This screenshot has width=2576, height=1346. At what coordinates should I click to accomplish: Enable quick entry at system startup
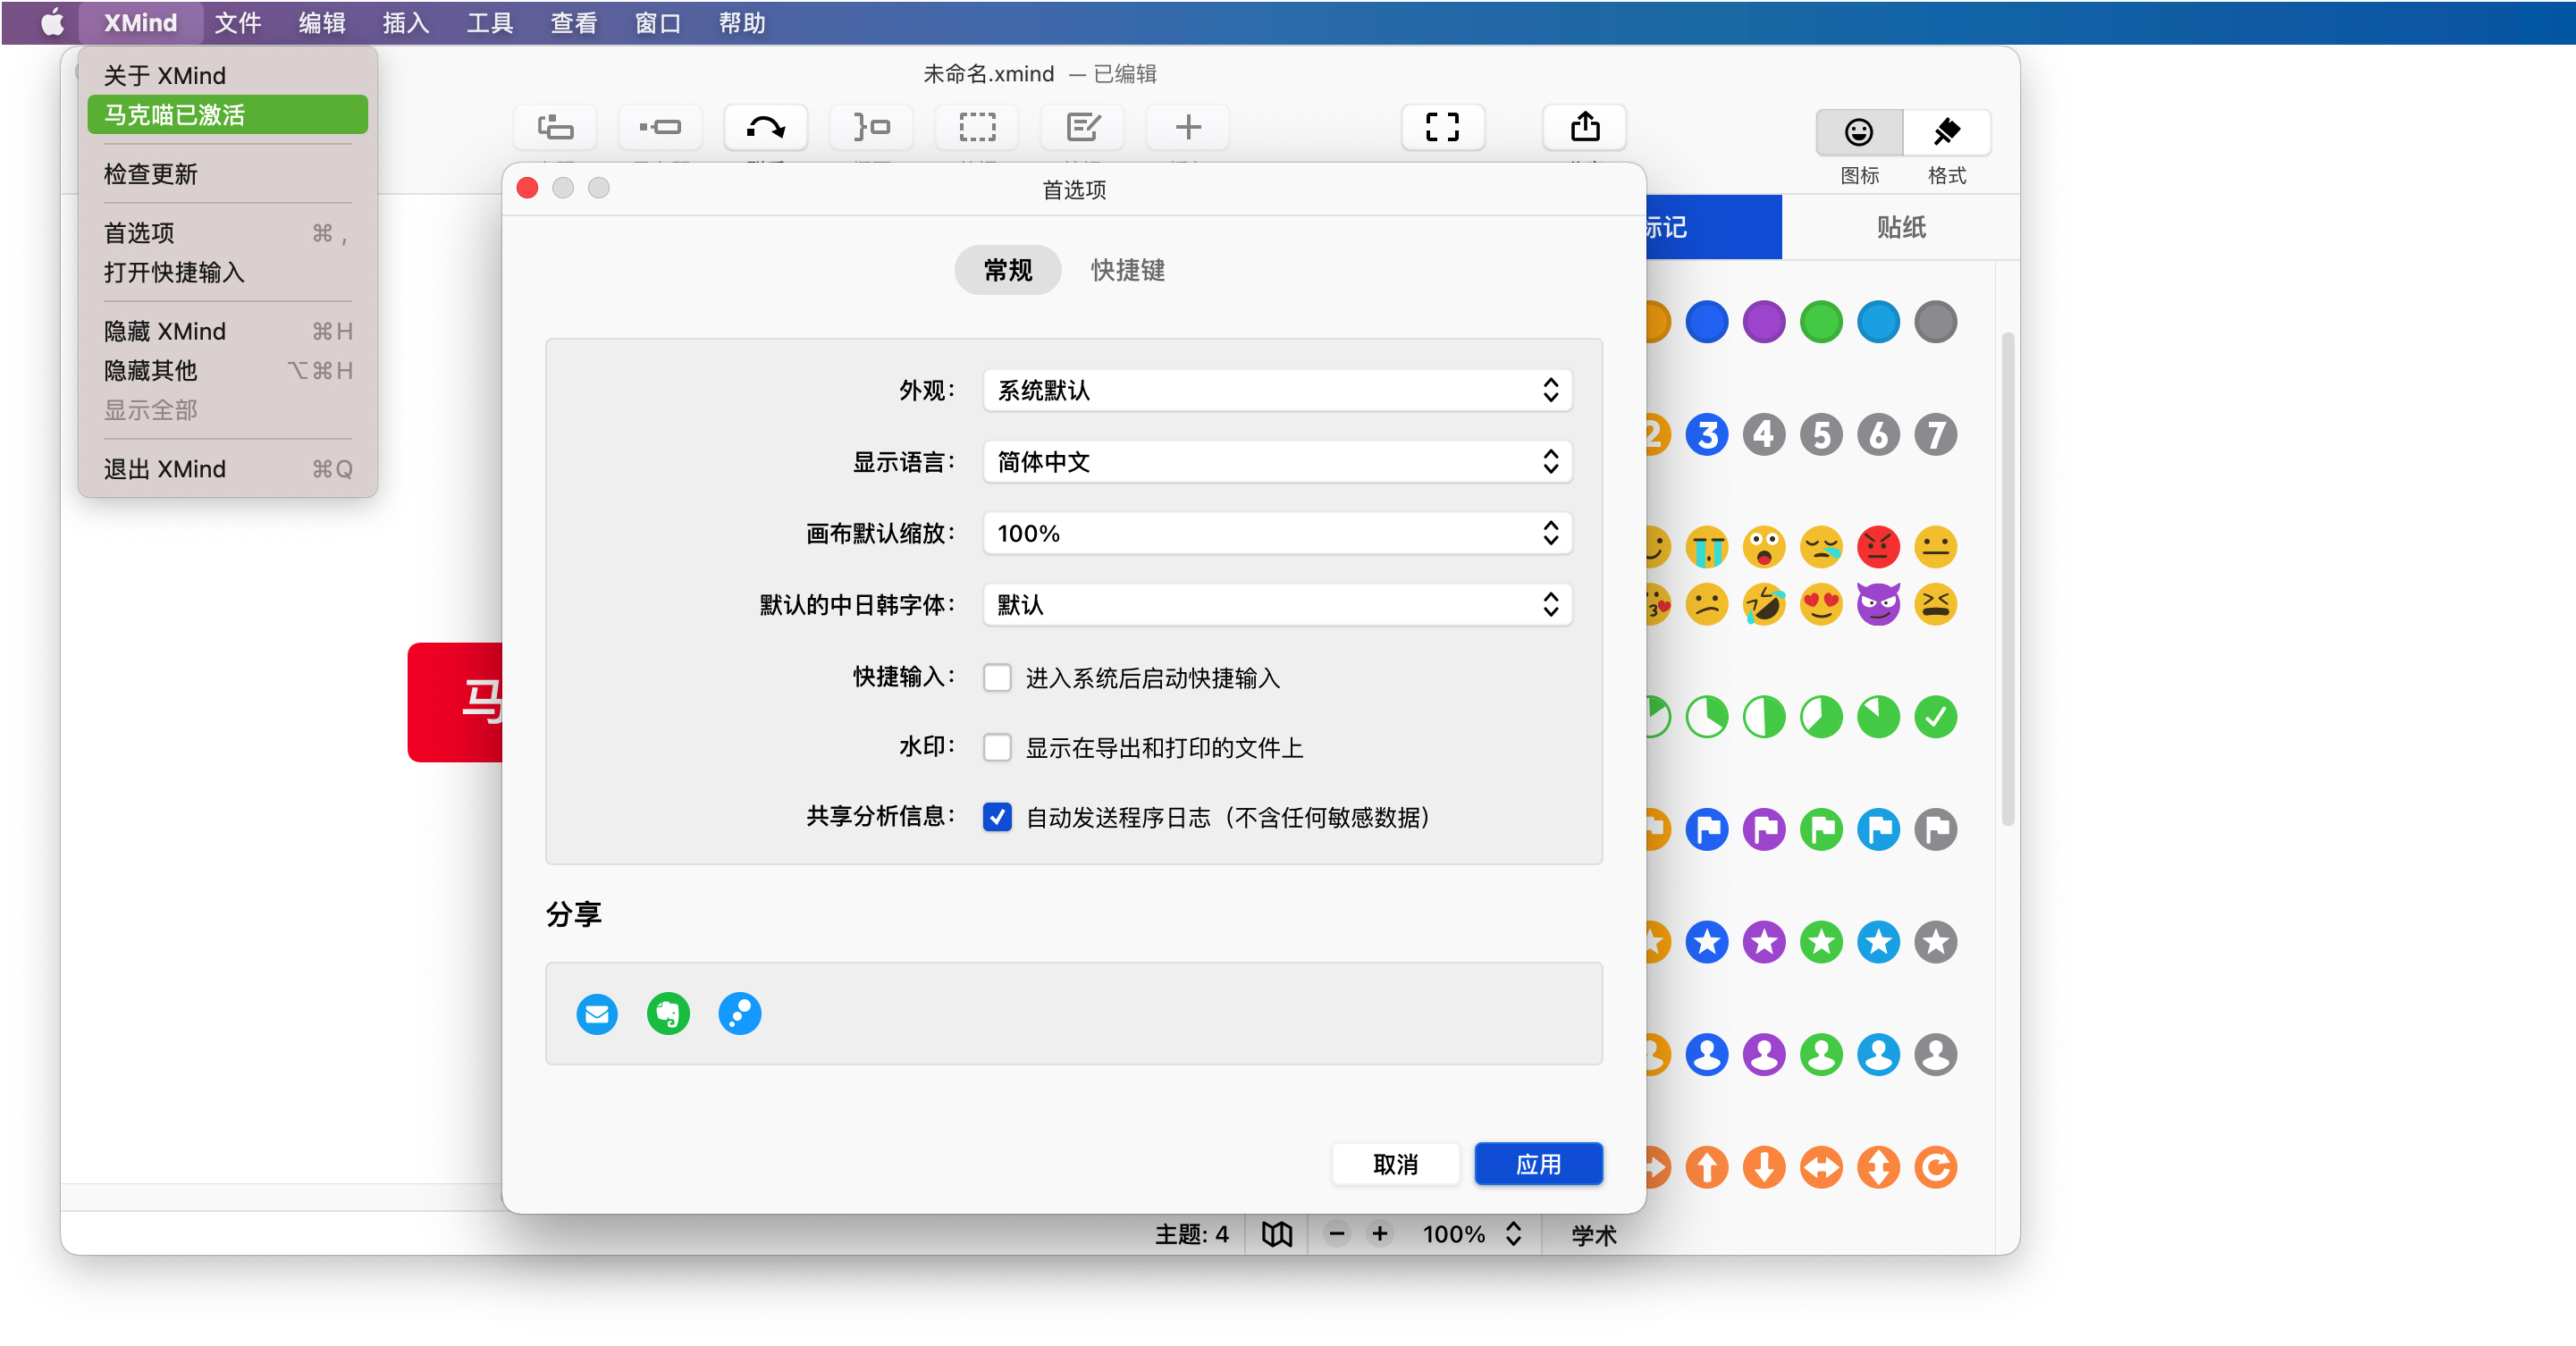(997, 677)
